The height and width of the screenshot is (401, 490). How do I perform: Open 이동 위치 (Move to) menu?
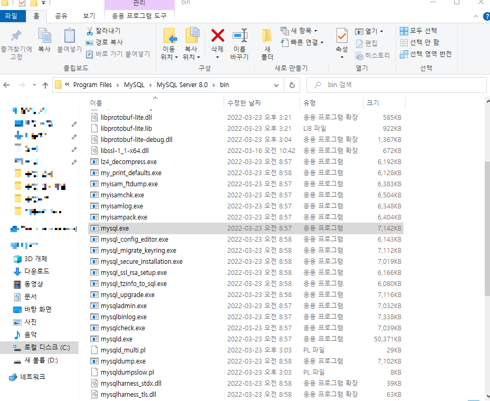169,44
